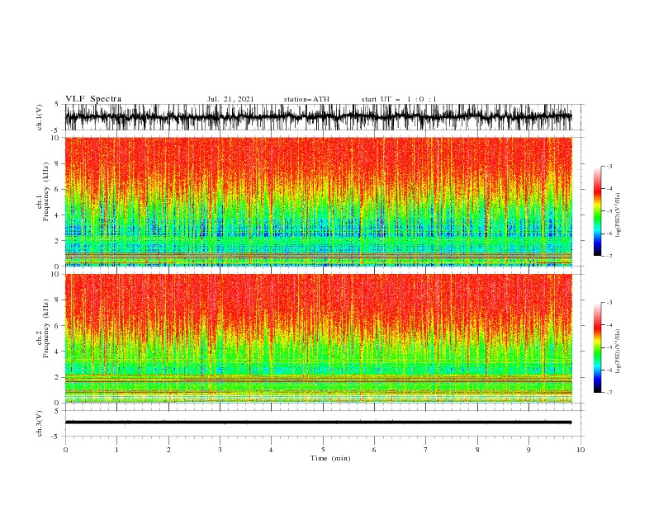Click the "ch.3(V)" axis label

[40, 423]
